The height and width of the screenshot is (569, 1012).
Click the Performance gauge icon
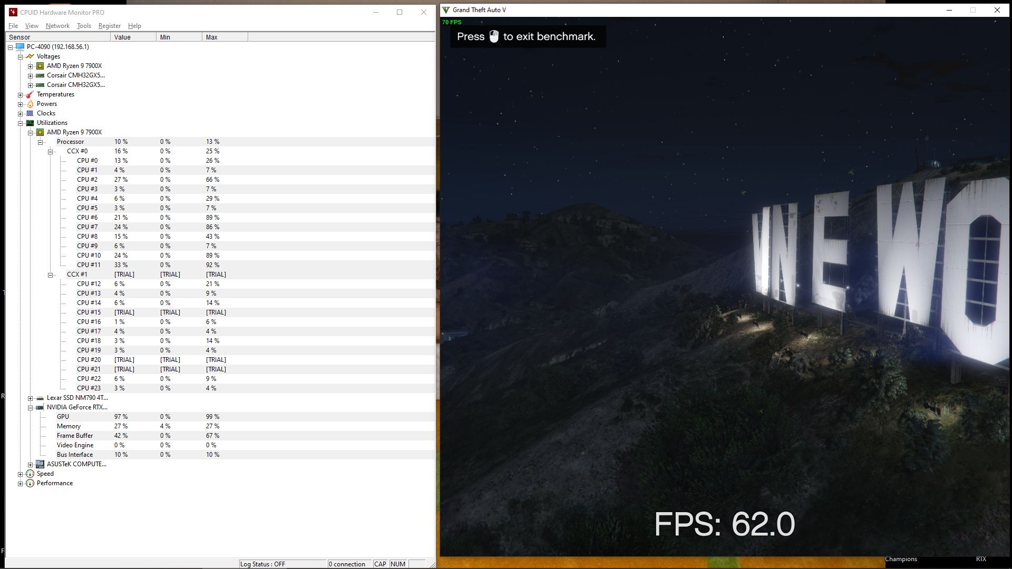click(30, 483)
